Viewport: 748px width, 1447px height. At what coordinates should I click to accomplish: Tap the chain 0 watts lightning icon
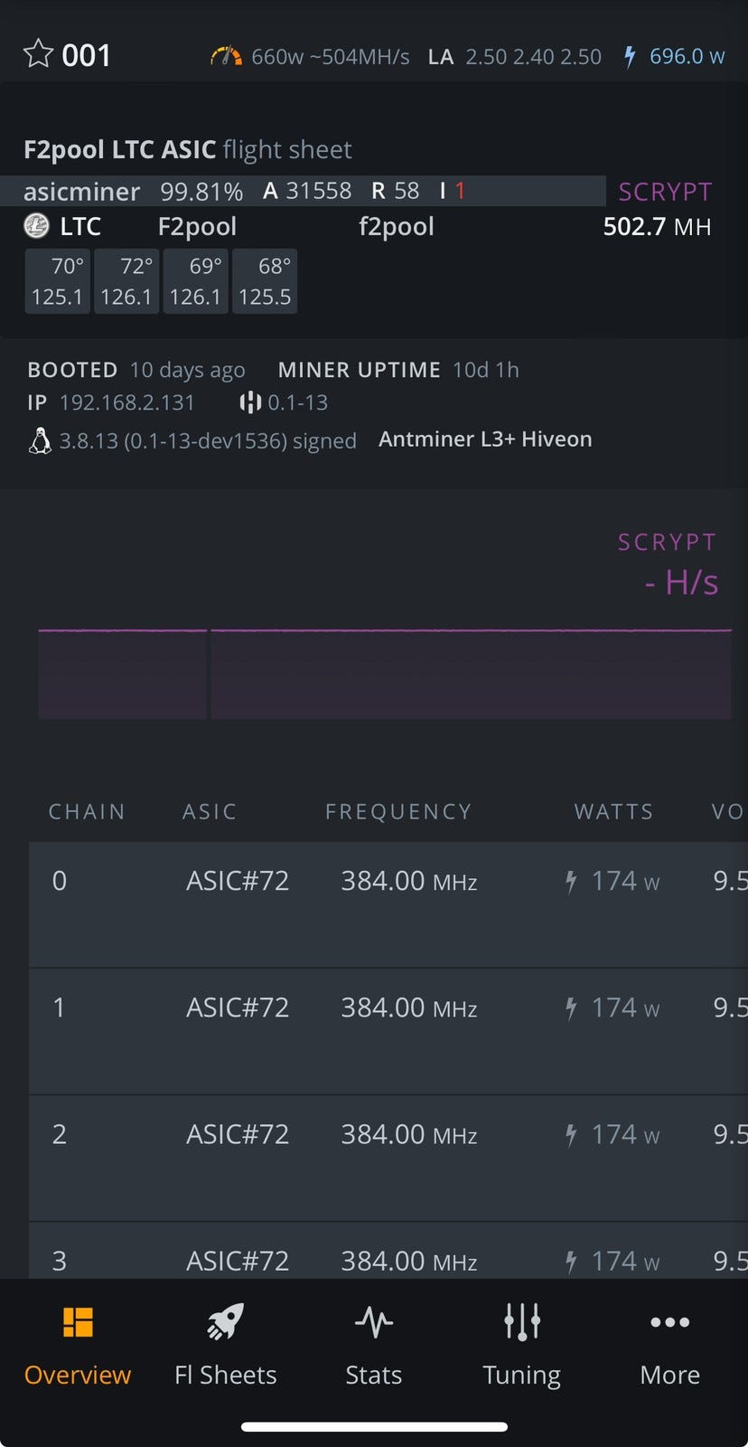571,881
